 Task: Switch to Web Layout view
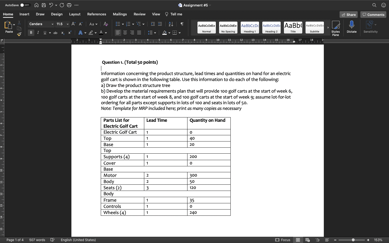pos(307,240)
